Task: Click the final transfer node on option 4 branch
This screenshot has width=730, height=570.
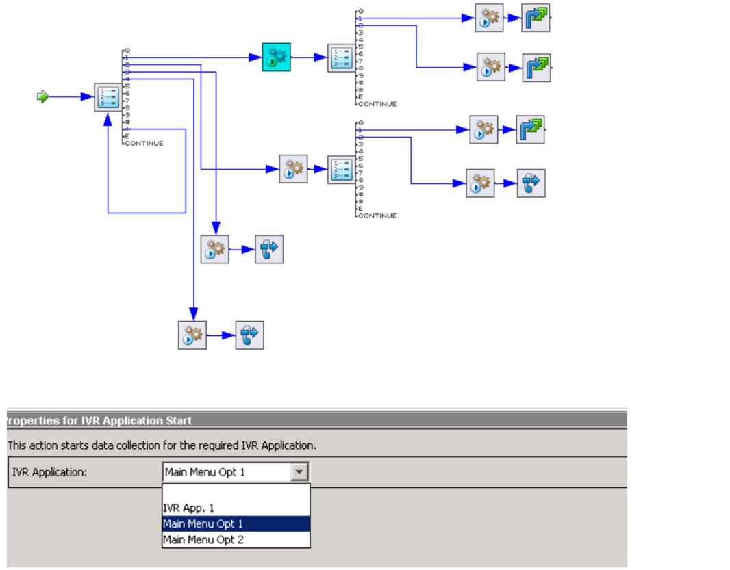Action: coord(249,335)
